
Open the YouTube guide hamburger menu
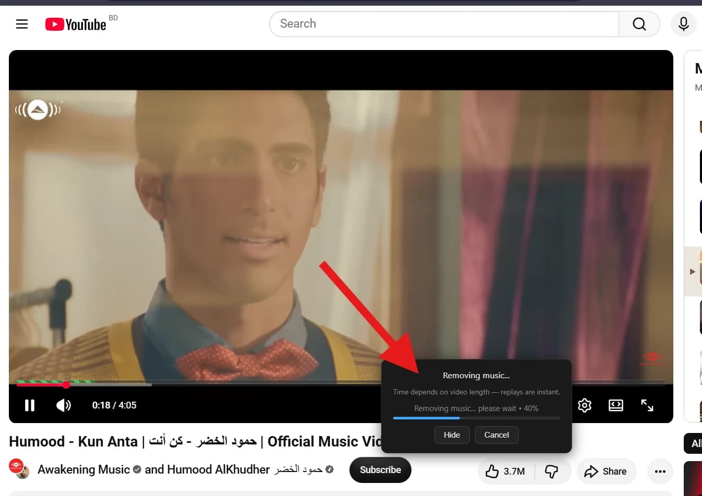(x=22, y=24)
